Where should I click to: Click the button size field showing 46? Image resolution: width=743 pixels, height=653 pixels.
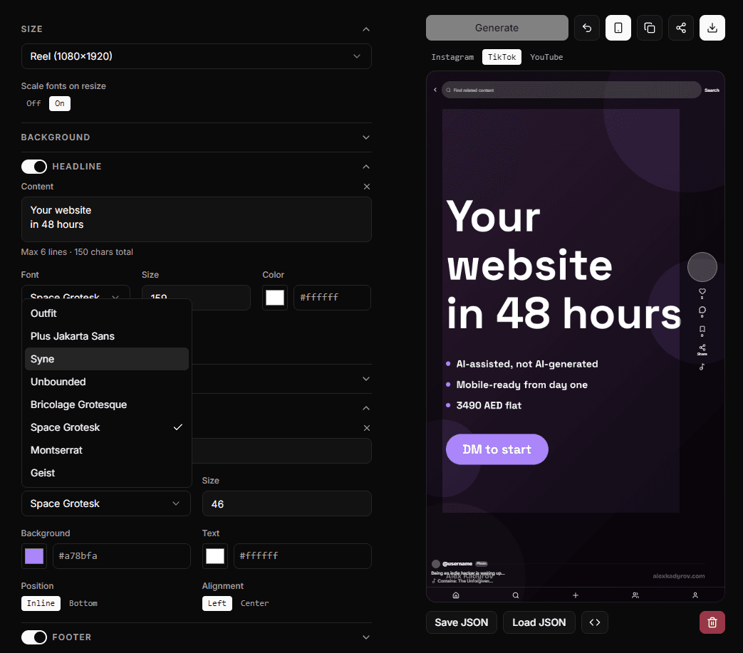[286, 503]
